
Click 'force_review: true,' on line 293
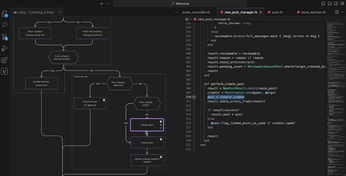pyautogui.click(x=234, y=23)
